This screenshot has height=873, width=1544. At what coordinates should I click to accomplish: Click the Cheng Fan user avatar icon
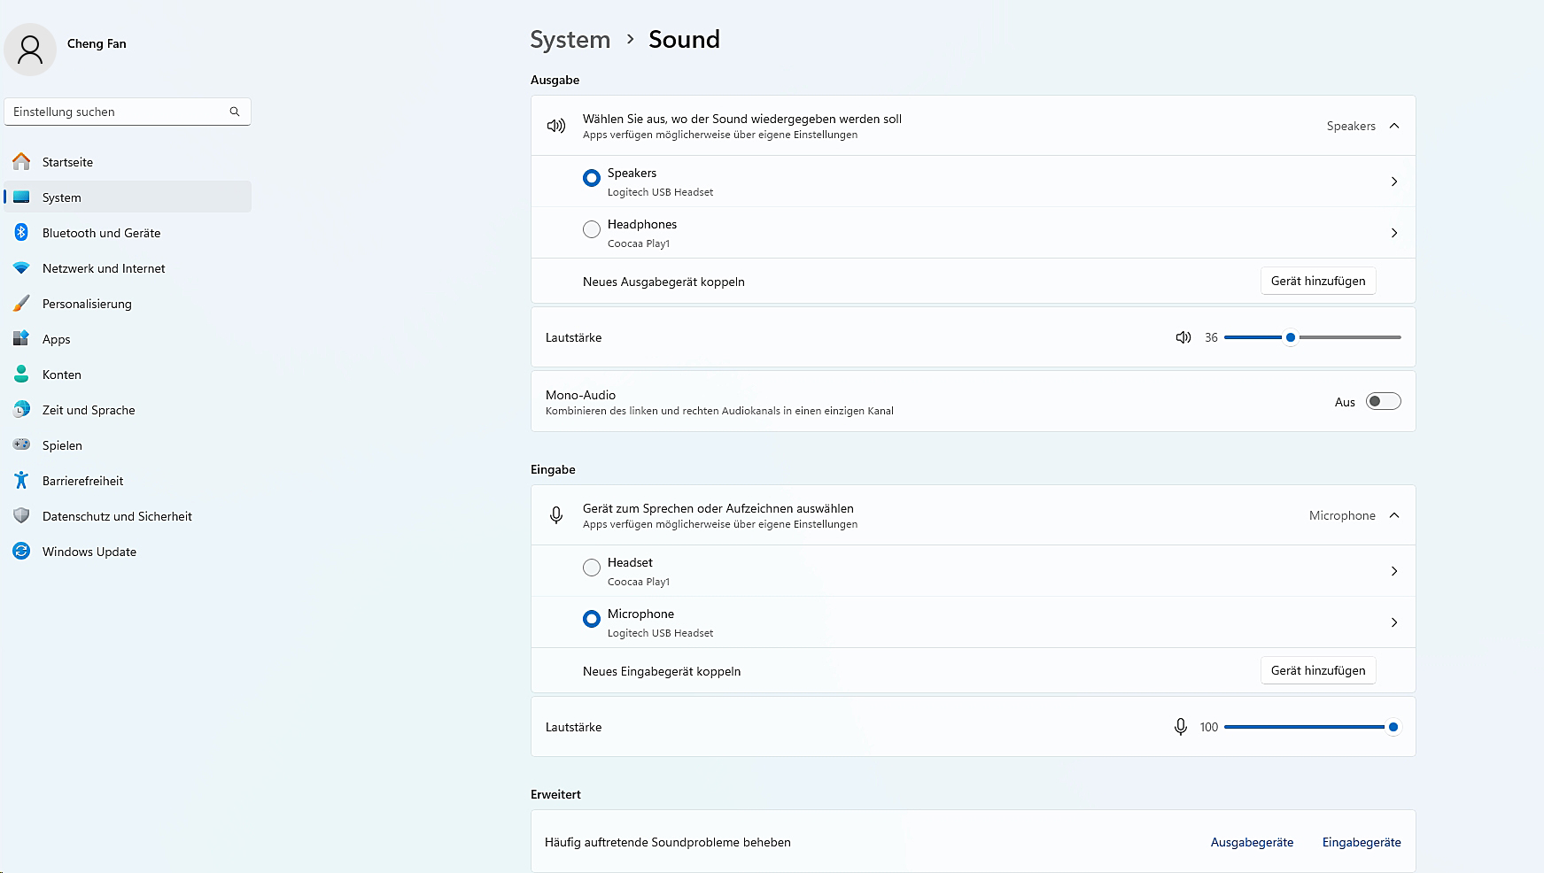(x=30, y=50)
